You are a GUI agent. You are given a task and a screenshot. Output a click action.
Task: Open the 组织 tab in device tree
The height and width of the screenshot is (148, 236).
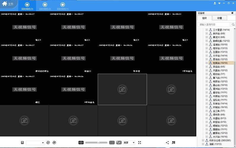pyautogui.click(x=205, y=18)
